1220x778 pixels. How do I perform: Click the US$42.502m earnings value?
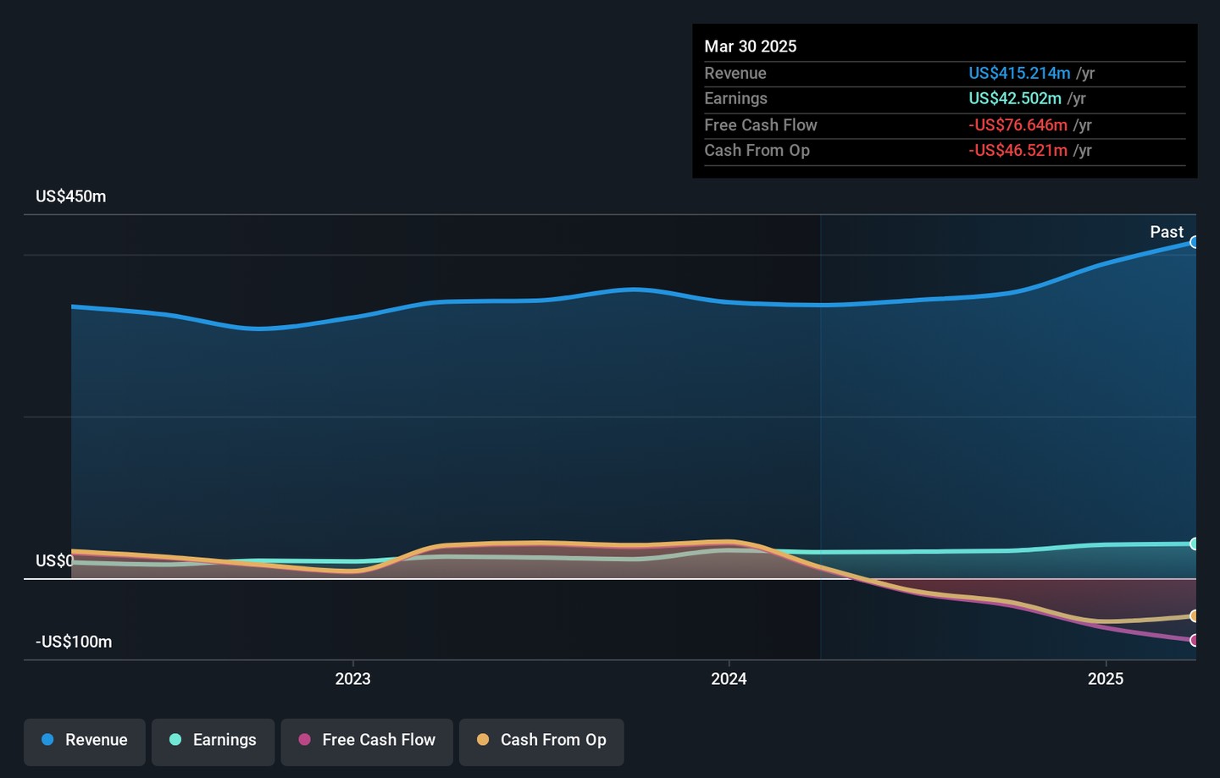[1014, 99]
